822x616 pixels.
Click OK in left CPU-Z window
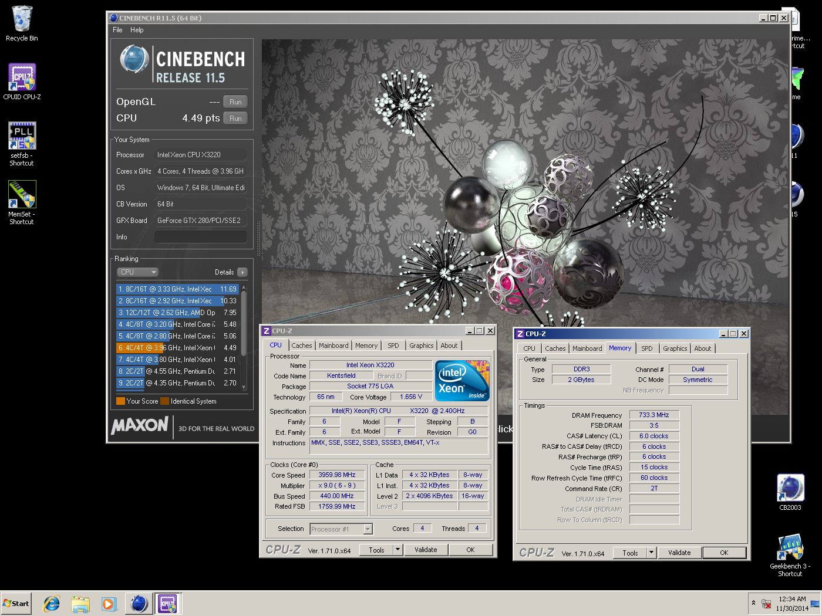[x=470, y=550]
